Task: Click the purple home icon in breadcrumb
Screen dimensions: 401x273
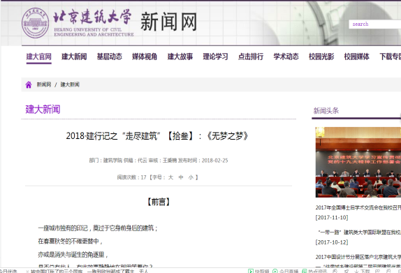Action: [29, 84]
